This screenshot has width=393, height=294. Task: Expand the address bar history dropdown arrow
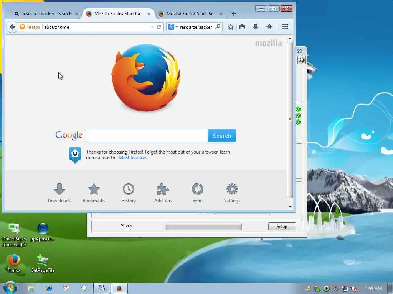point(152,27)
